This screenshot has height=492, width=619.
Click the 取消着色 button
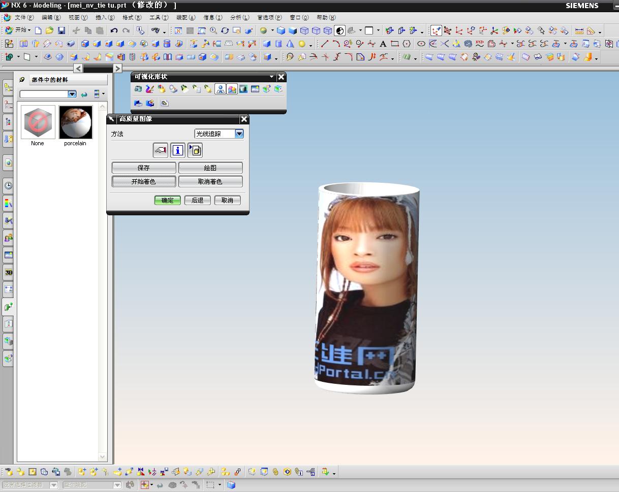210,181
